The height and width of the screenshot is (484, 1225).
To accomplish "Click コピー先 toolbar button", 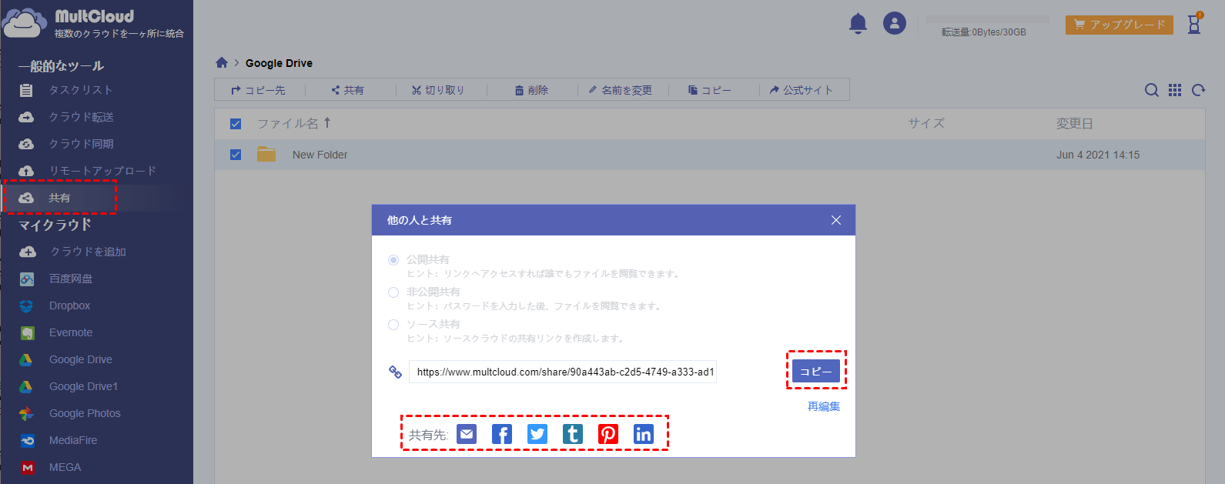I will (x=258, y=90).
